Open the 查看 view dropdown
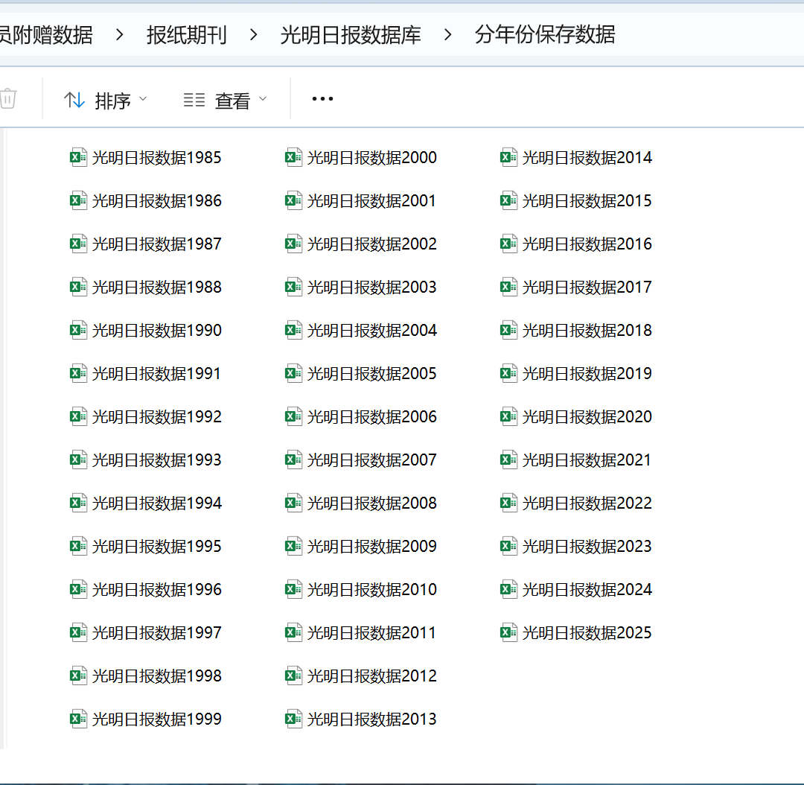The image size is (804, 785). [x=226, y=100]
